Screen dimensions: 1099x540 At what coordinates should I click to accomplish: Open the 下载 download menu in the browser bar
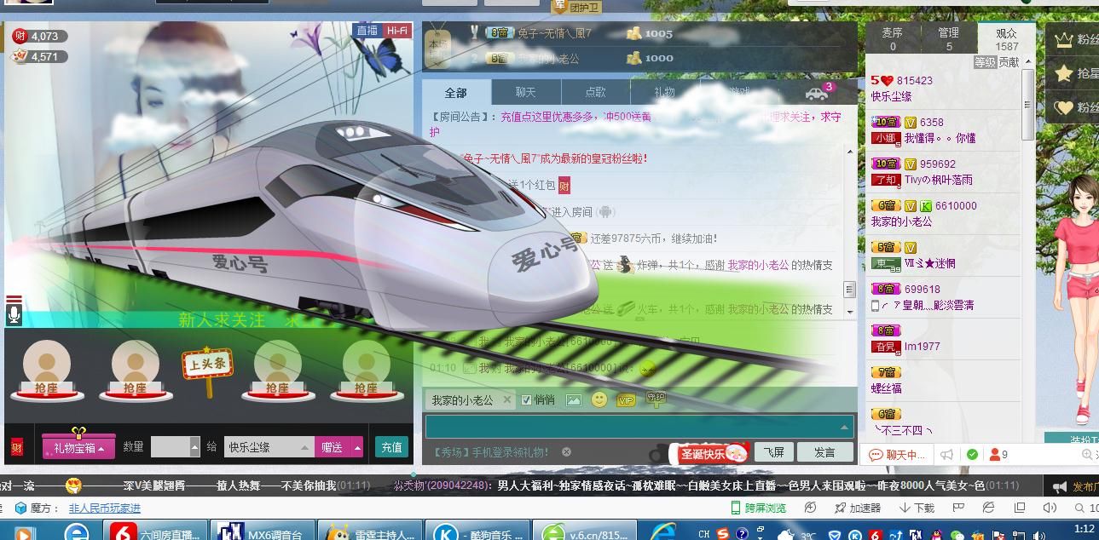[917, 508]
